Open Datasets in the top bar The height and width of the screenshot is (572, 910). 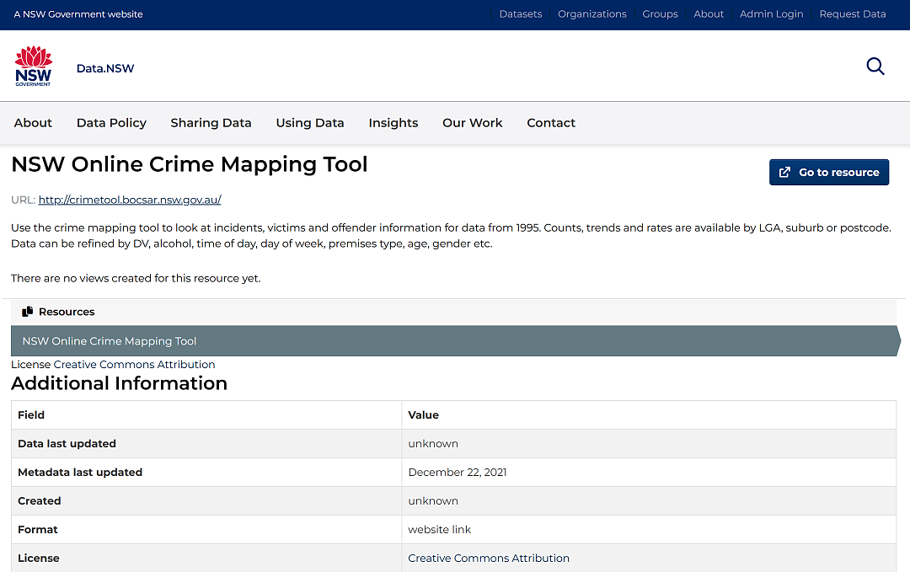pos(520,14)
